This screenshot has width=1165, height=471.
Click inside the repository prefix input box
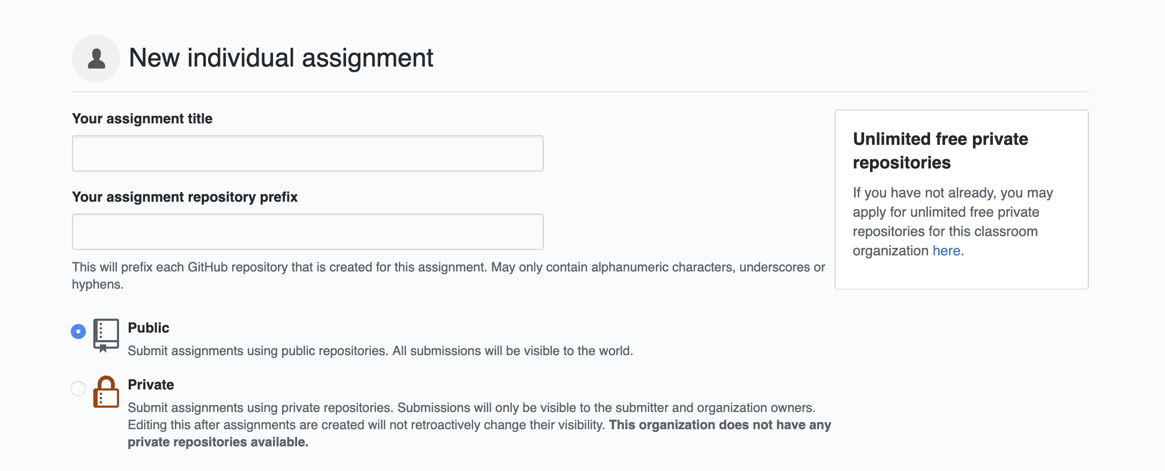click(x=308, y=231)
